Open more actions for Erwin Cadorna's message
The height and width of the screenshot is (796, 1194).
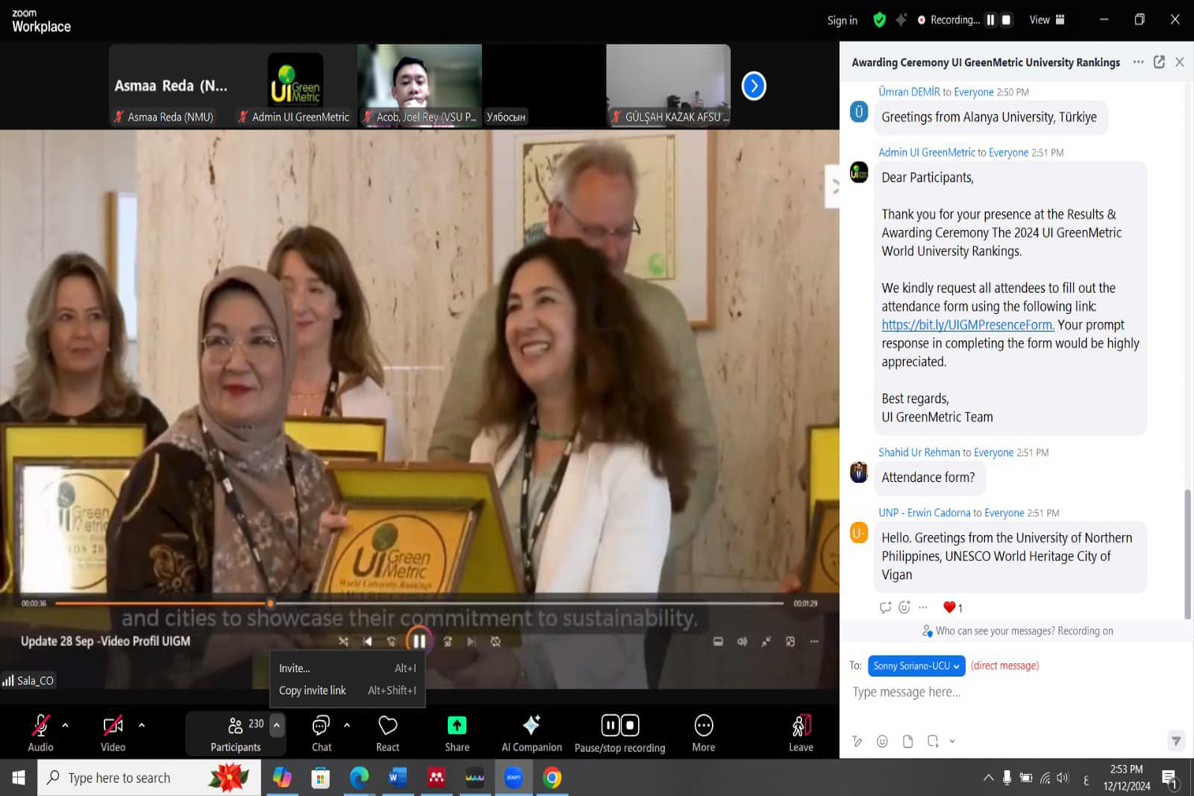pyautogui.click(x=923, y=607)
